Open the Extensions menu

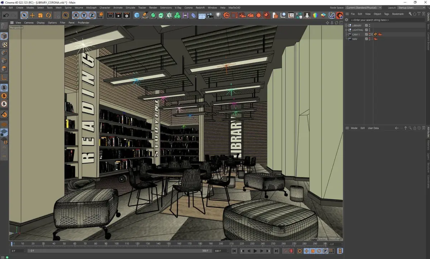tap(166, 8)
